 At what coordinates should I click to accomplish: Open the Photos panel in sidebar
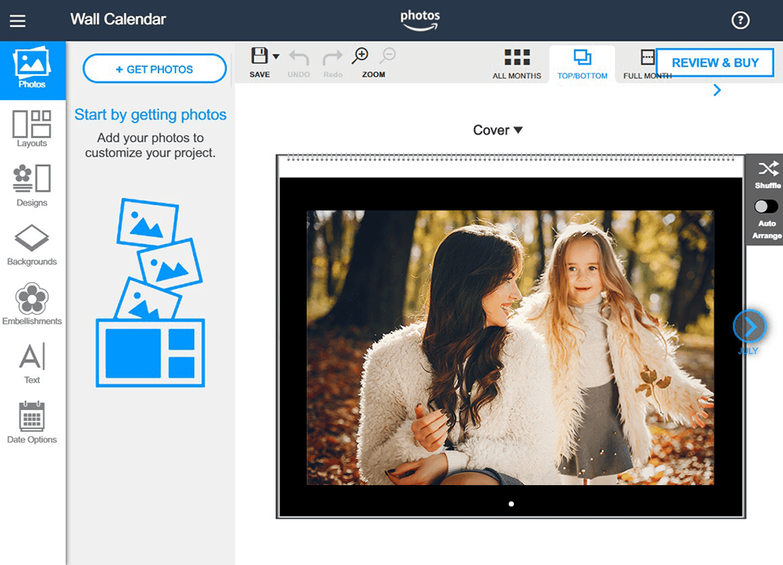point(33,69)
